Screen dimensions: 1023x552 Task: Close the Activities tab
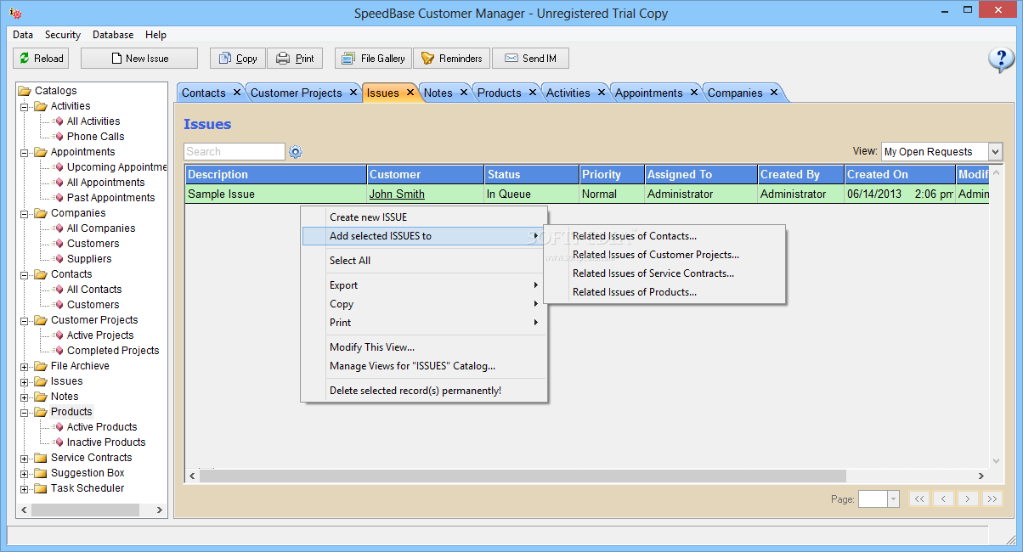click(602, 93)
